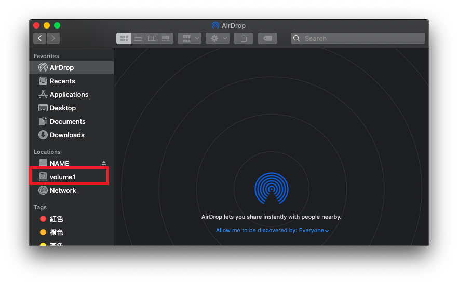This screenshot has width=458, height=284.
Task: Switch to column view in the toolbar
Action: pos(152,38)
